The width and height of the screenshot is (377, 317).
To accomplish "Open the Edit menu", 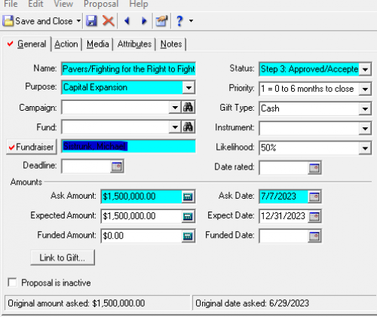I will point(35,4).
